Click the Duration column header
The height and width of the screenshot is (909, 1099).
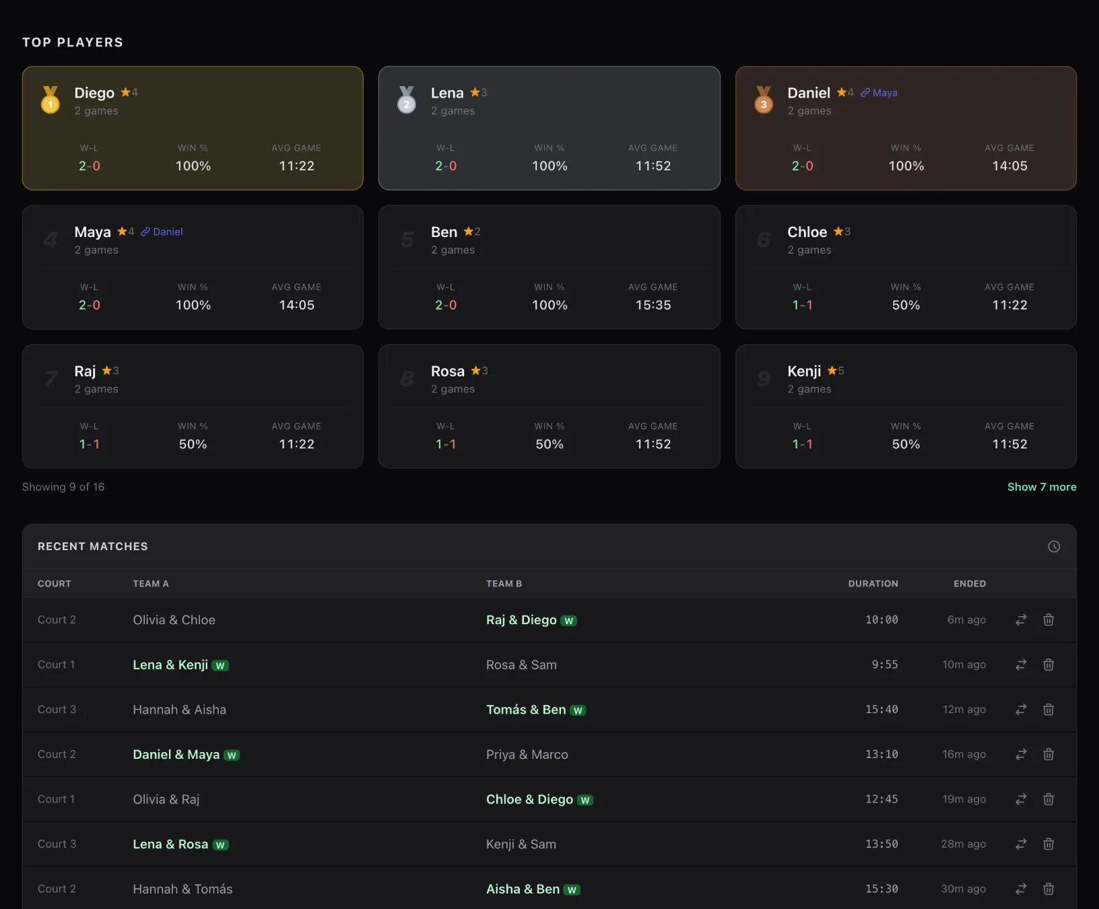coord(873,584)
